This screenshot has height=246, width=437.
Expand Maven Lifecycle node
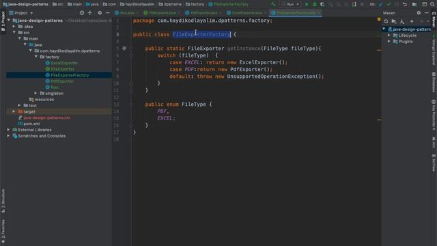(x=389, y=36)
